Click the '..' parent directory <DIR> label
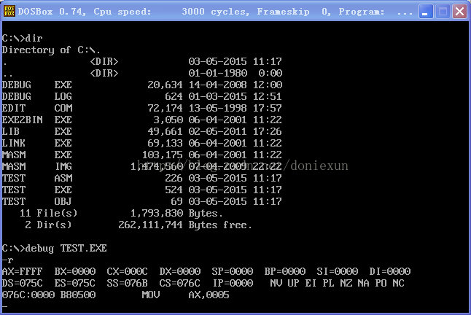471x315 pixels. pyautogui.click(x=104, y=73)
